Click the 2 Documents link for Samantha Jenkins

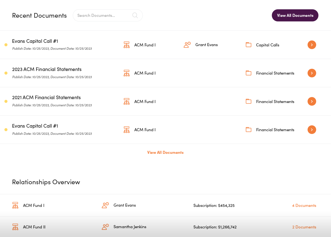click(304, 227)
